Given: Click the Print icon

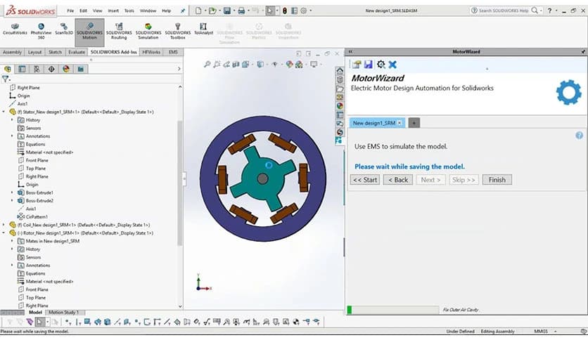Looking at the screenshot, I should [241, 11].
